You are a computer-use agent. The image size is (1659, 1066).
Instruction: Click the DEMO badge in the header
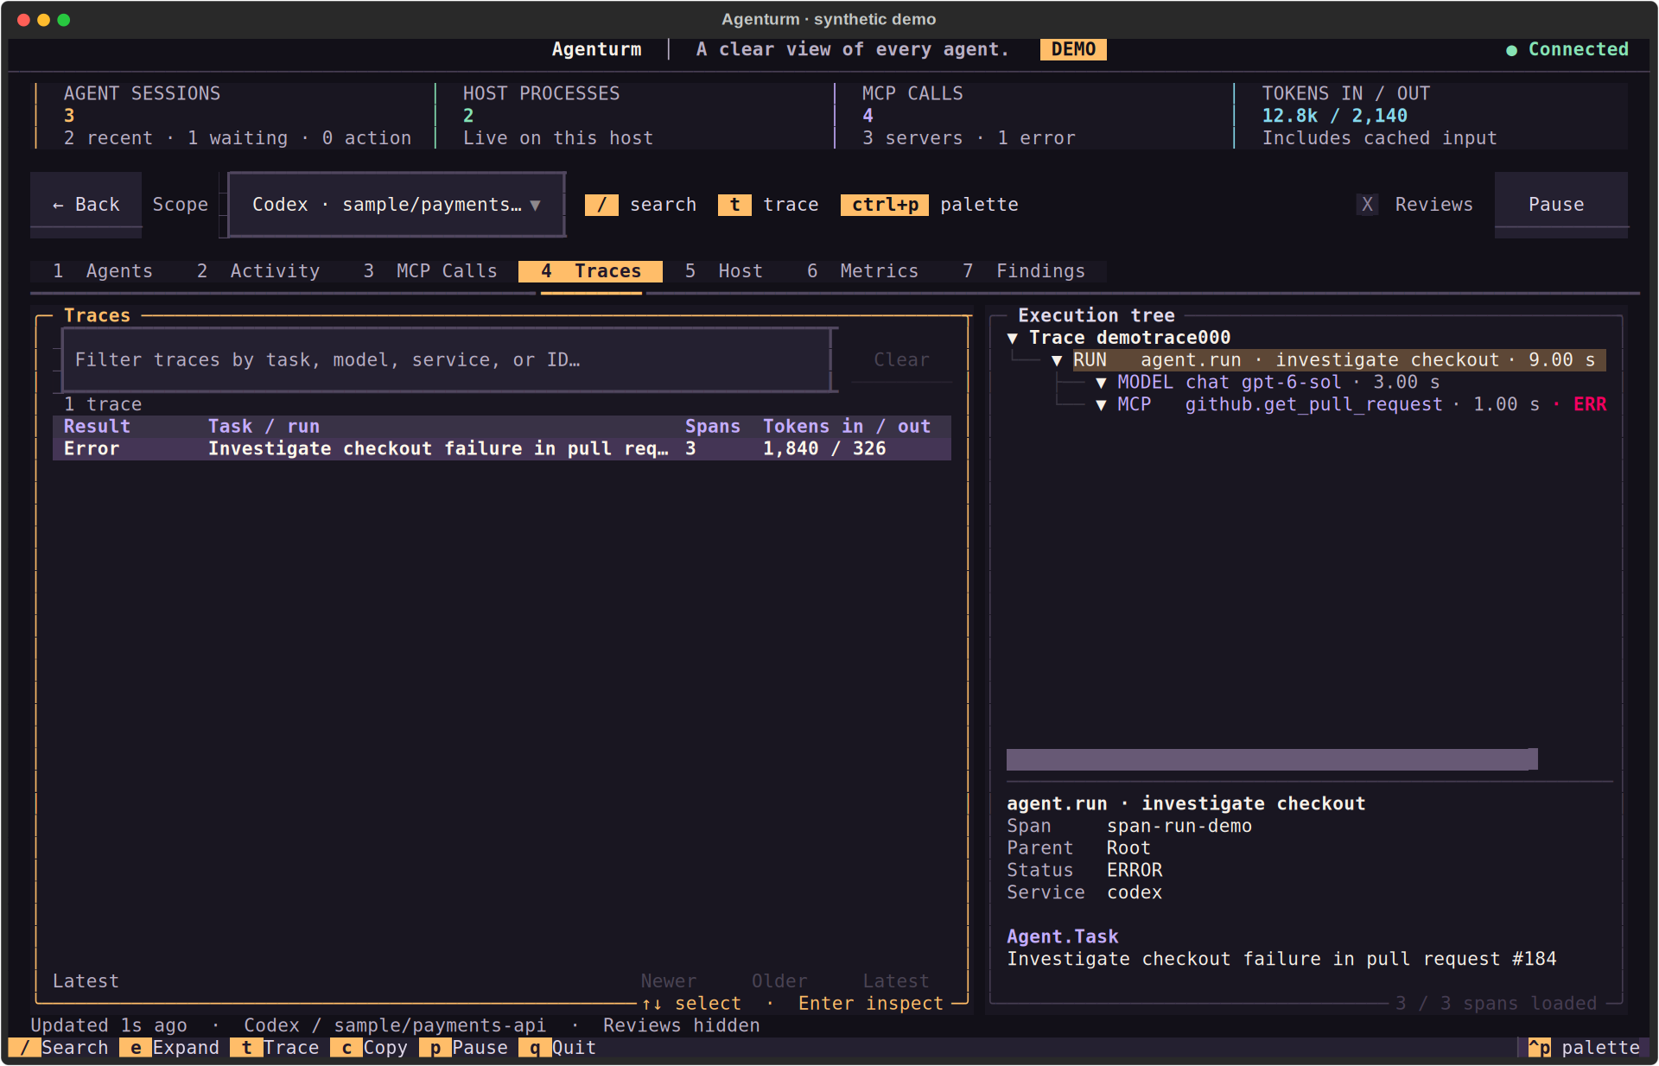point(1073,49)
